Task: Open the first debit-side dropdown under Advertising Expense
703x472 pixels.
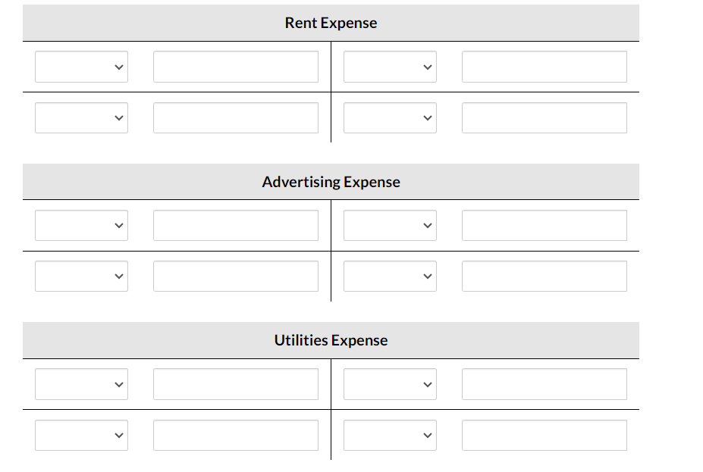Action: click(x=81, y=225)
